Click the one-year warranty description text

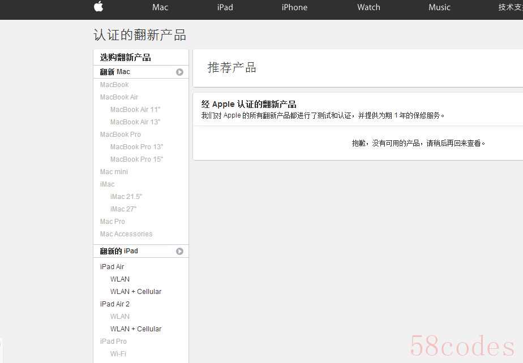click(x=323, y=116)
